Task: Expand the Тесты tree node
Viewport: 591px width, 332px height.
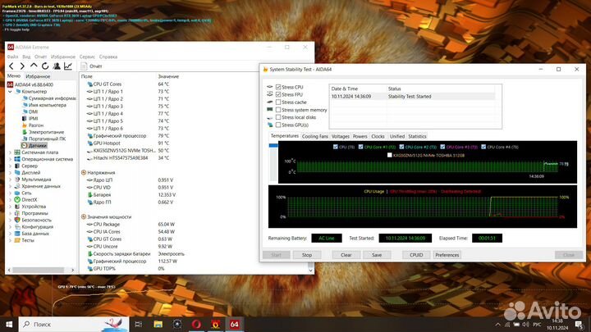Action: [x=10, y=240]
